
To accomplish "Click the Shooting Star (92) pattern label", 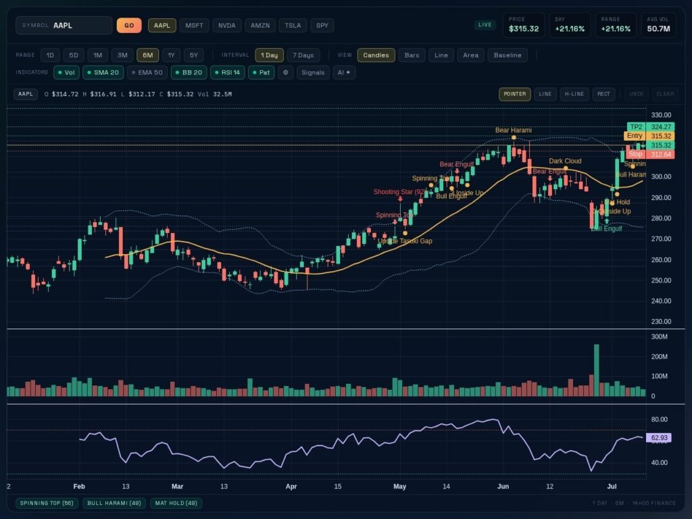I will click(400, 192).
